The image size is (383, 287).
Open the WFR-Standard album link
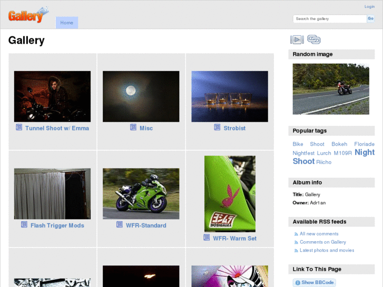click(x=146, y=225)
